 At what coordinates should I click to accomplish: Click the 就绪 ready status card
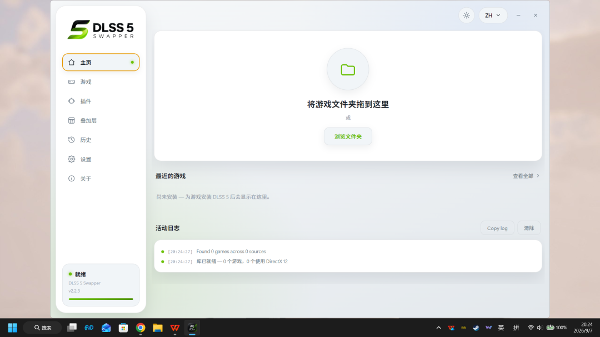coord(101,285)
